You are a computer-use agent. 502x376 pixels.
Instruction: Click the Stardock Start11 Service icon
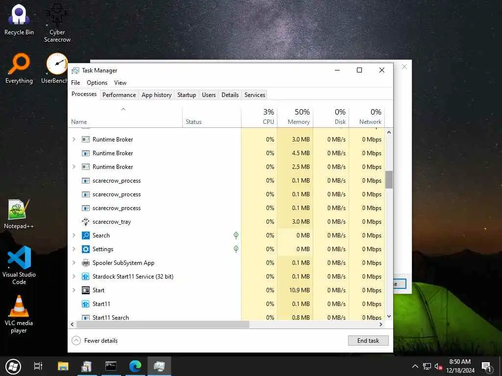click(x=85, y=277)
